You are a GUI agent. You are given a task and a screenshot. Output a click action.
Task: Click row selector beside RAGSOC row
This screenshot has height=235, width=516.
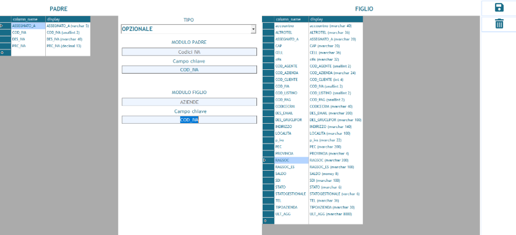(268, 160)
